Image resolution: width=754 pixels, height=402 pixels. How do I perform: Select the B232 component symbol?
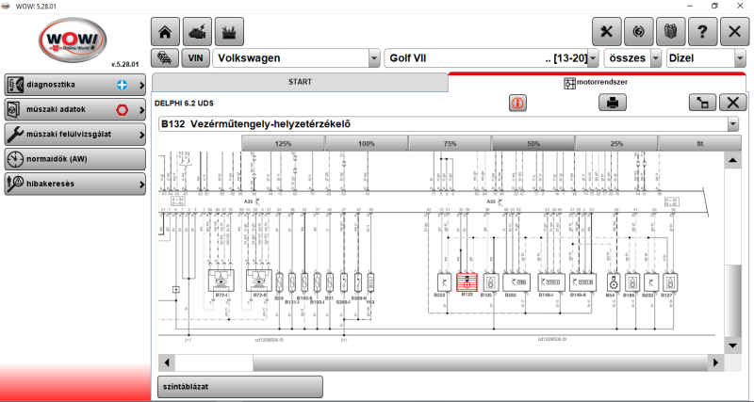point(651,282)
